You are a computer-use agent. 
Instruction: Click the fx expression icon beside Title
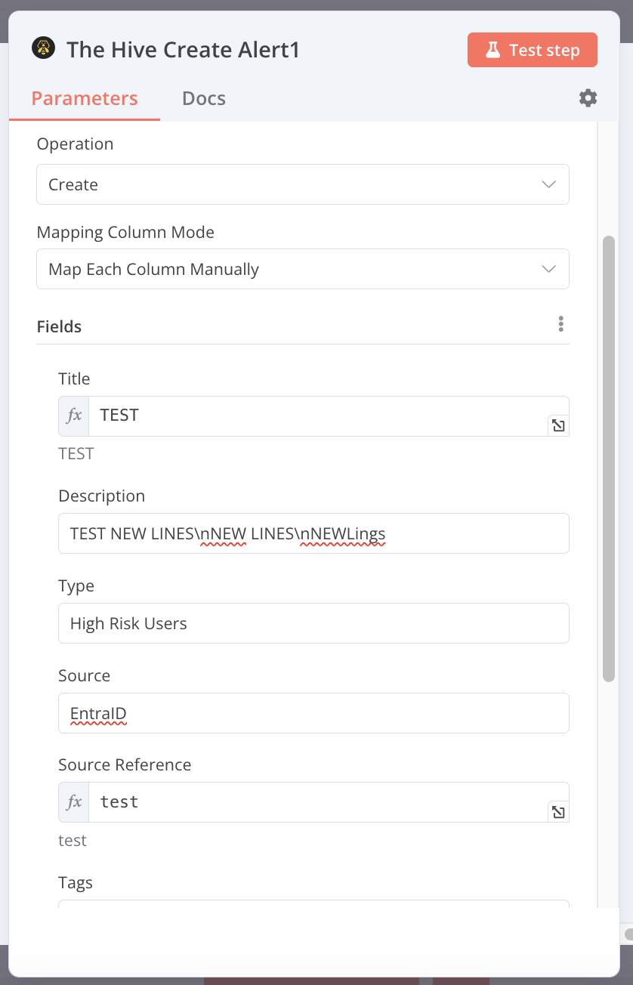73,415
